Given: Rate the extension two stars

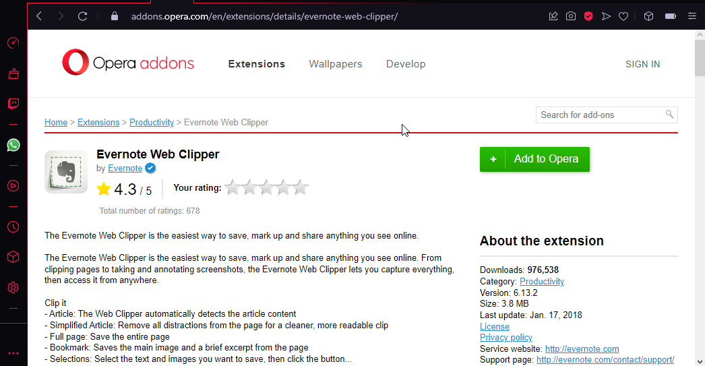Looking at the screenshot, I should (249, 187).
